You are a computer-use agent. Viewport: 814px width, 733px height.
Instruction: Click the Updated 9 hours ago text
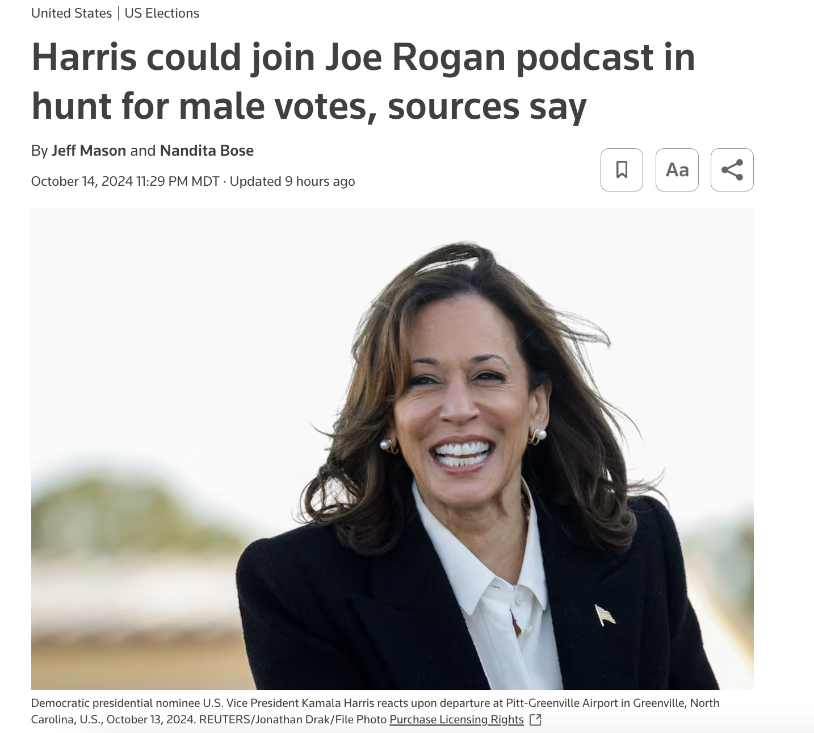tap(292, 181)
